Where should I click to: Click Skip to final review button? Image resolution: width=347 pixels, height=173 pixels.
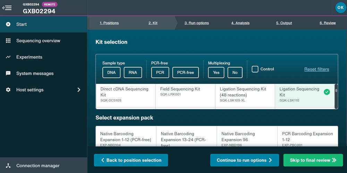pyautogui.click(x=313, y=160)
